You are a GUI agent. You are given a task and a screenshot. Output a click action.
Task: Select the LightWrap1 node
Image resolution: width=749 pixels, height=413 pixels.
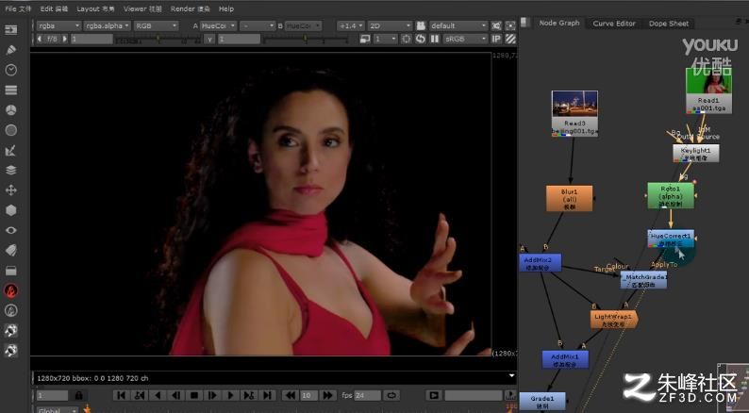point(613,320)
